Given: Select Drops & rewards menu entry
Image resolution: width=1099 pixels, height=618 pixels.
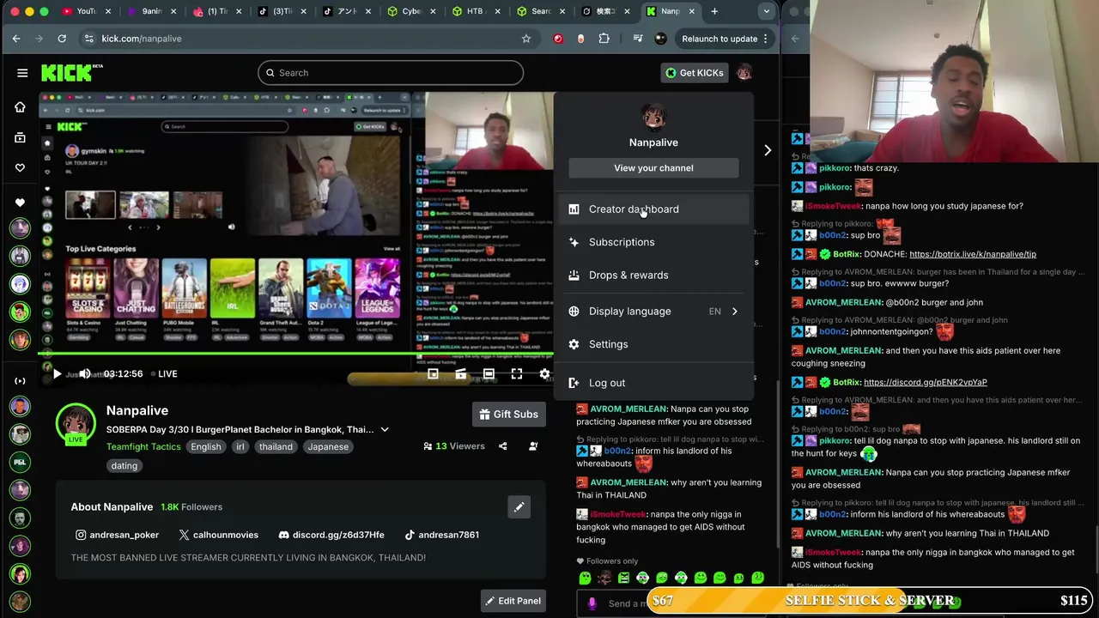Looking at the screenshot, I should tap(653, 276).
